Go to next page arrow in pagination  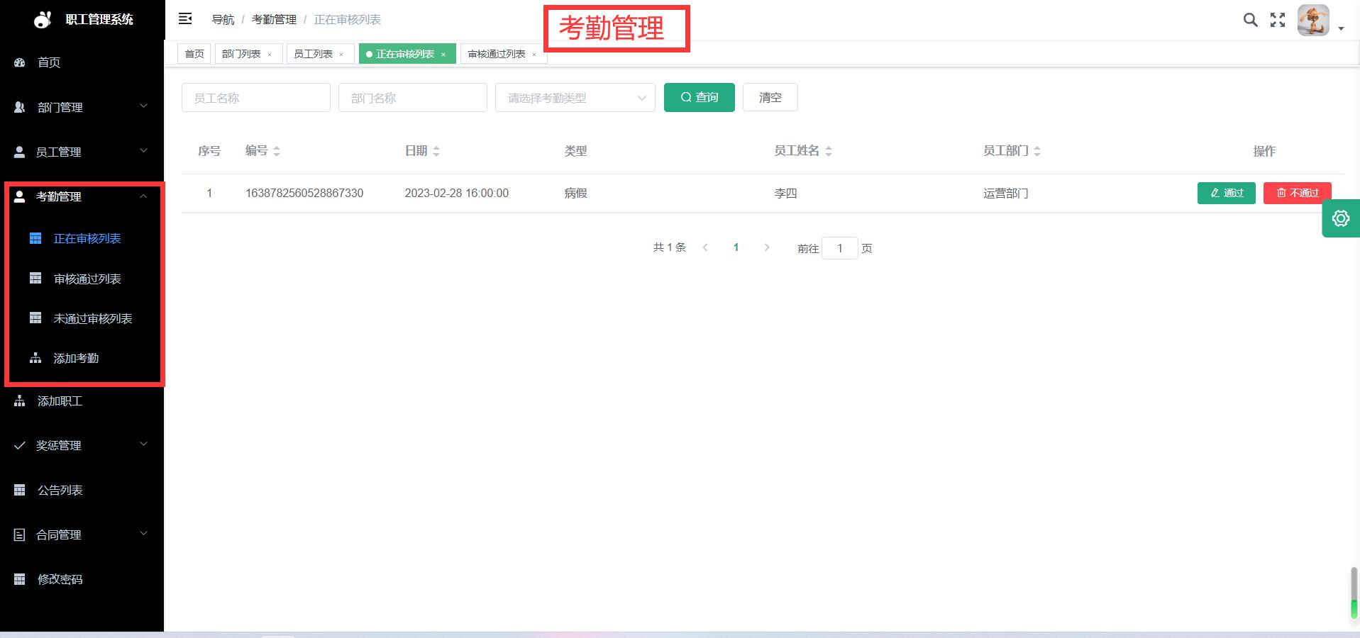point(767,247)
